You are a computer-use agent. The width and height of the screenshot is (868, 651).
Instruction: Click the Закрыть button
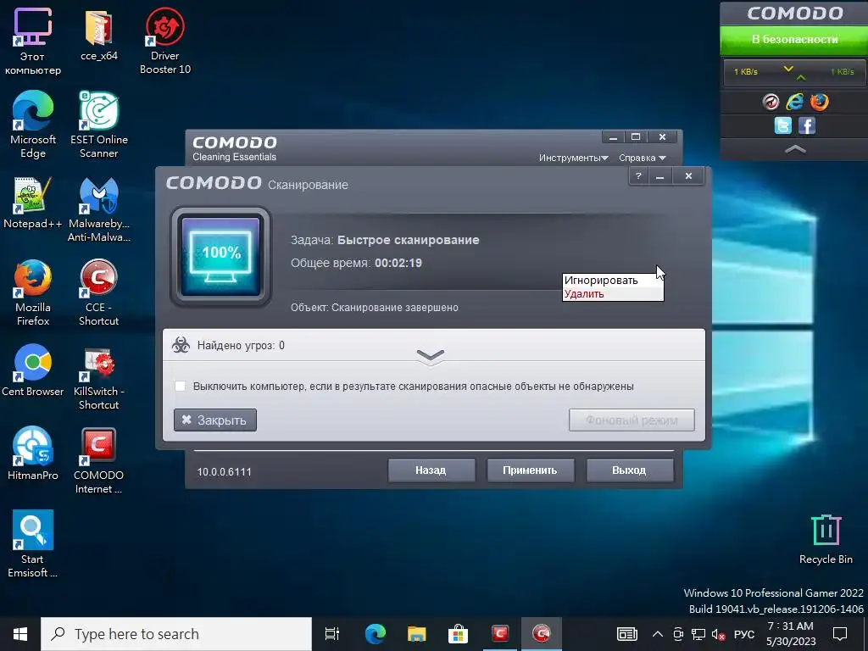pos(214,420)
